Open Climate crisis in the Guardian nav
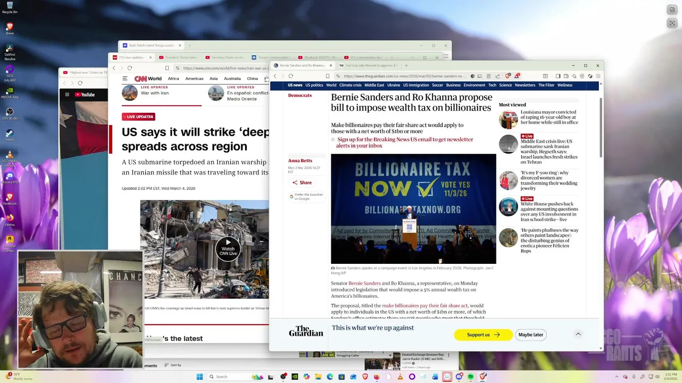 click(x=350, y=85)
